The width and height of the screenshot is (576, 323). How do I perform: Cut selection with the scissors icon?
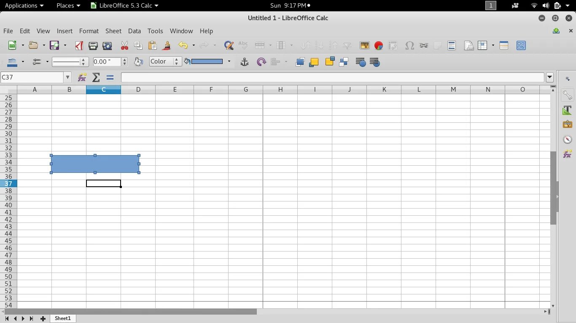[124, 45]
